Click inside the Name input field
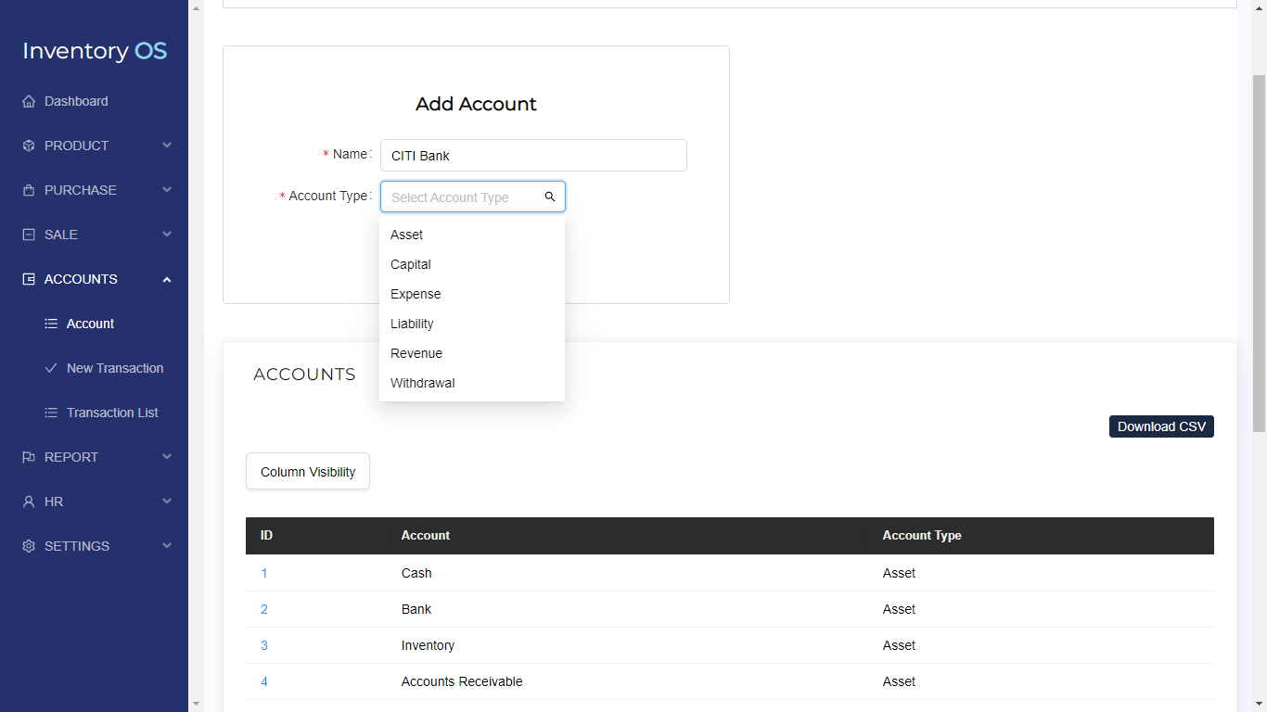This screenshot has height=712, width=1267. pos(533,155)
